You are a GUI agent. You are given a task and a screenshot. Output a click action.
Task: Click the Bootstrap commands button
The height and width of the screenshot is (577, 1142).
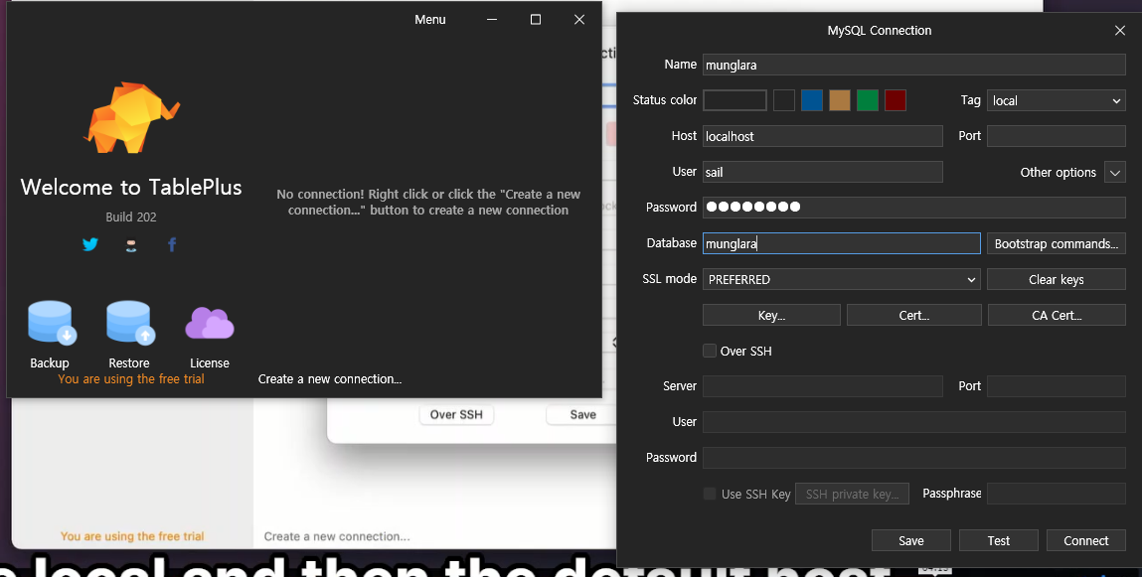point(1056,243)
